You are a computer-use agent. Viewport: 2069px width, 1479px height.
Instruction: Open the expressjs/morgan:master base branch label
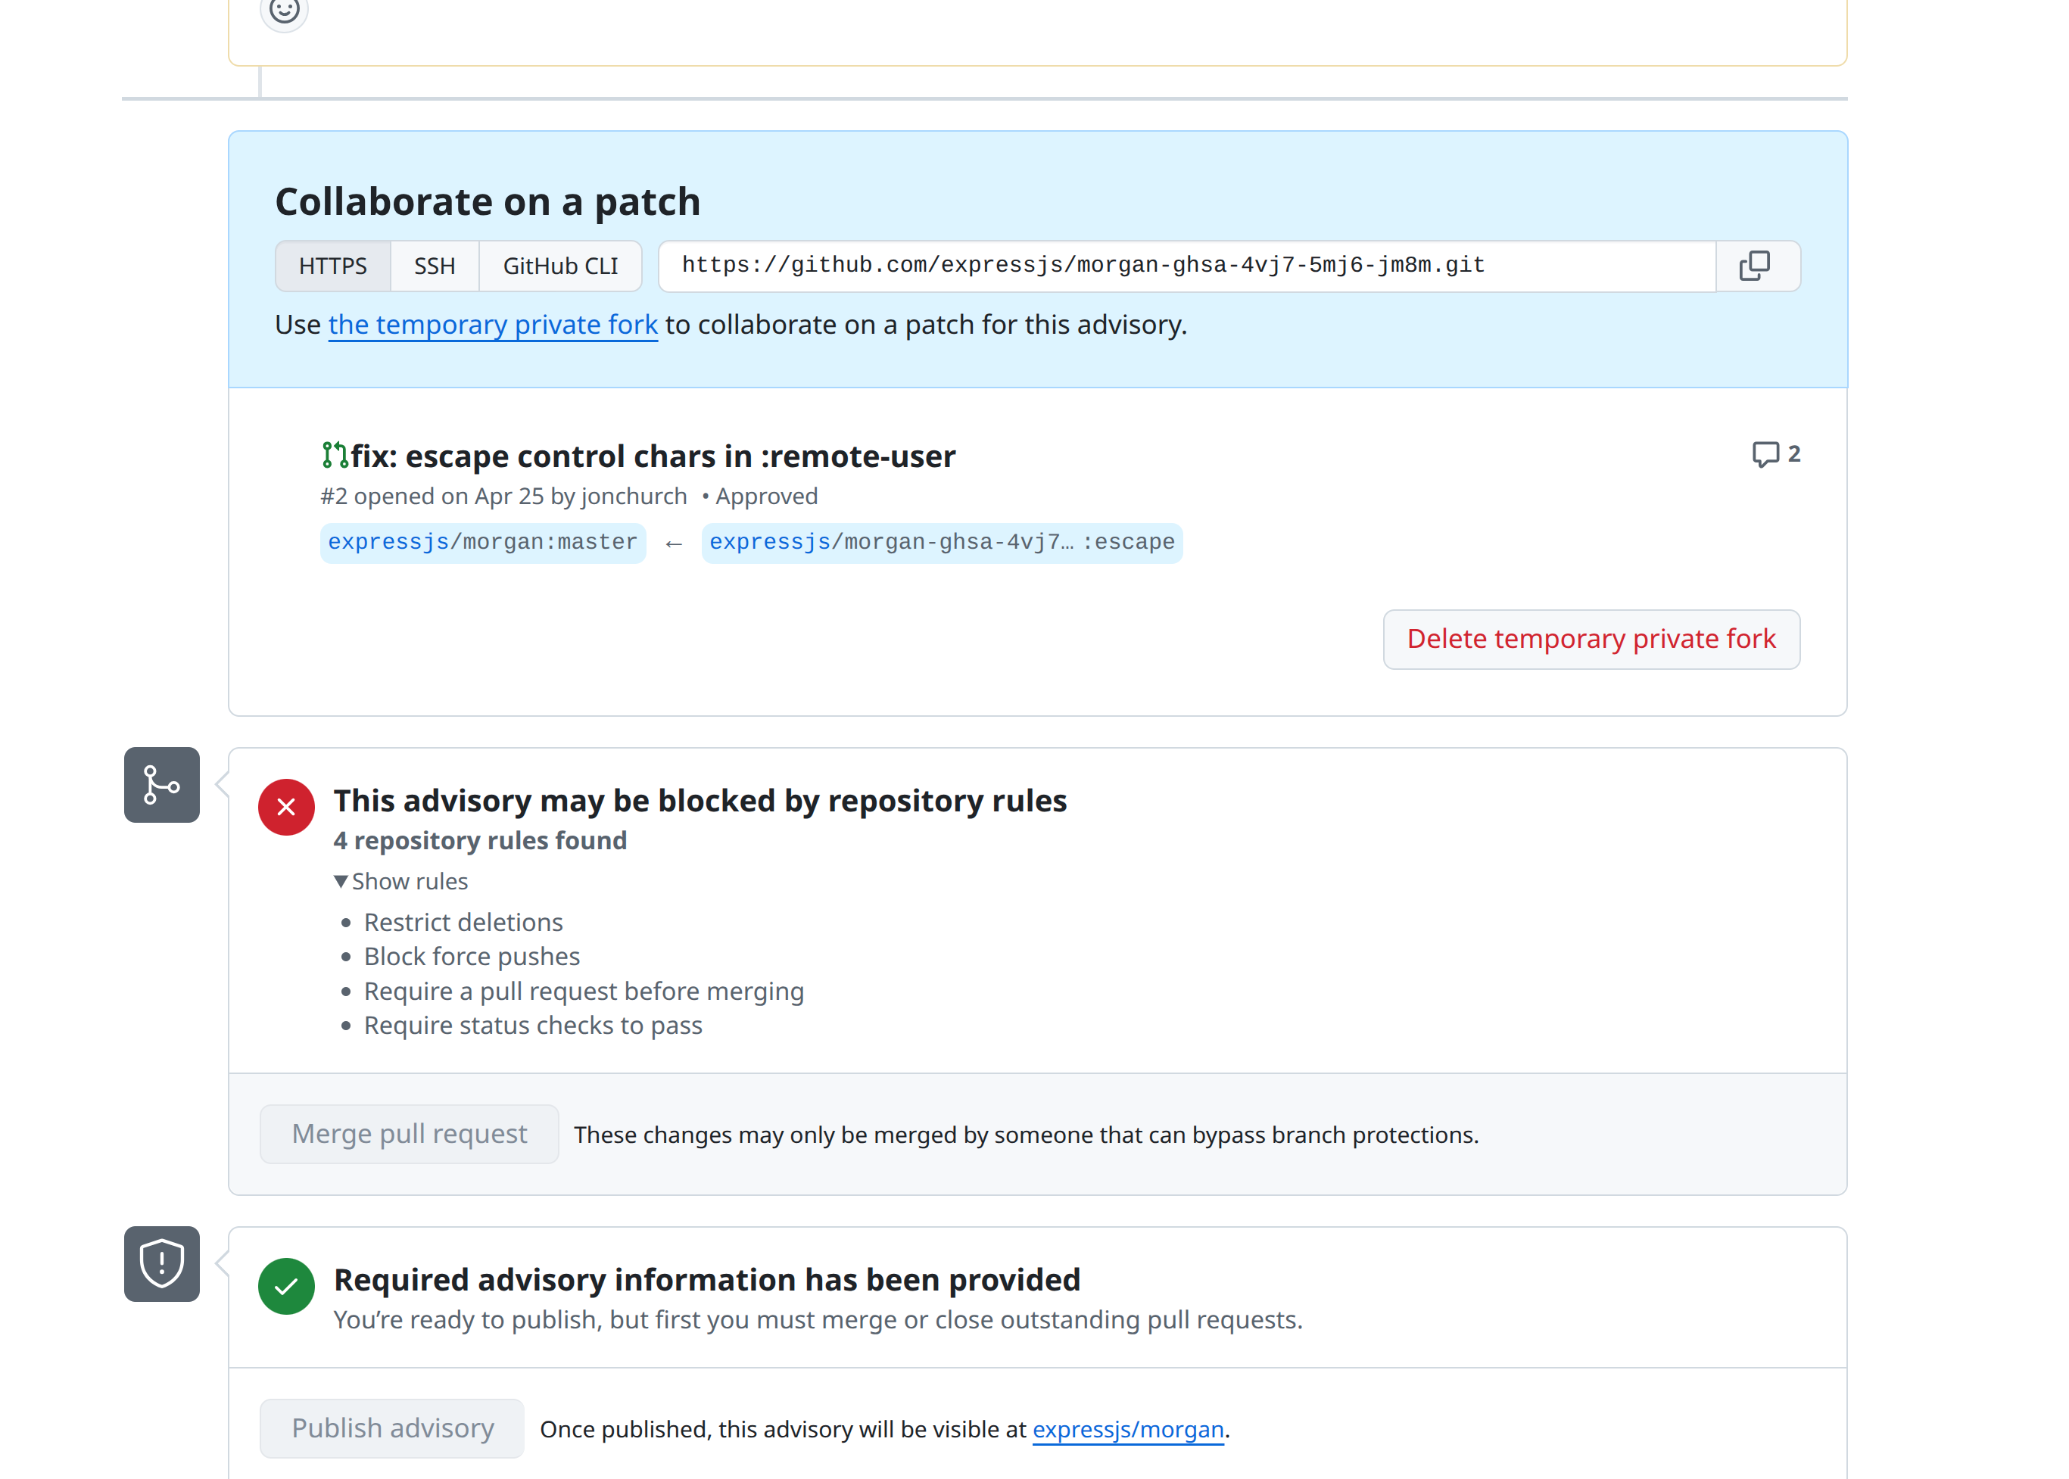(483, 543)
